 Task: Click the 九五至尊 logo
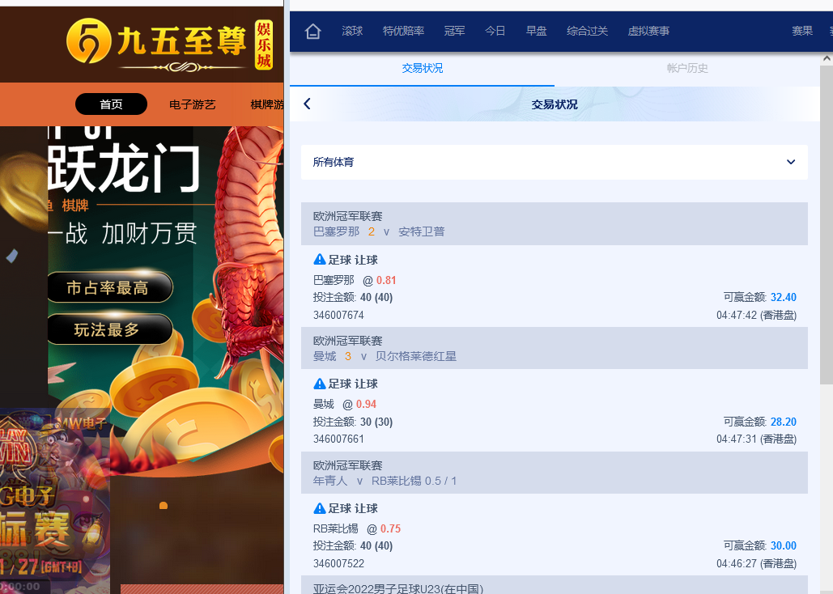[x=170, y=45]
